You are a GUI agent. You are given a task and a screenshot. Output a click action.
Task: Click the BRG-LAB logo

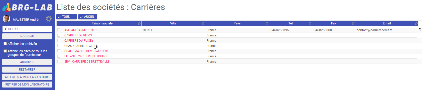click(27, 7)
